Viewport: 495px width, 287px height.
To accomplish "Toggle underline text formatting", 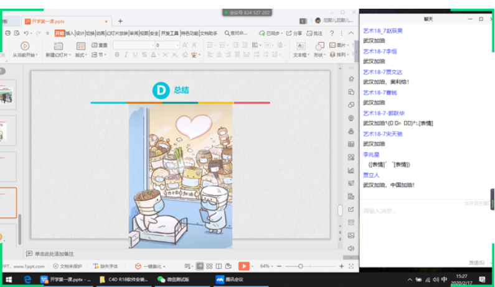I will [135, 55].
